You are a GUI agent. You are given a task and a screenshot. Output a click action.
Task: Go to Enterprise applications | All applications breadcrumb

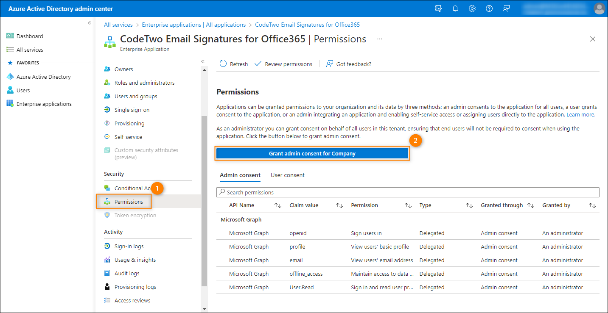coord(194,25)
